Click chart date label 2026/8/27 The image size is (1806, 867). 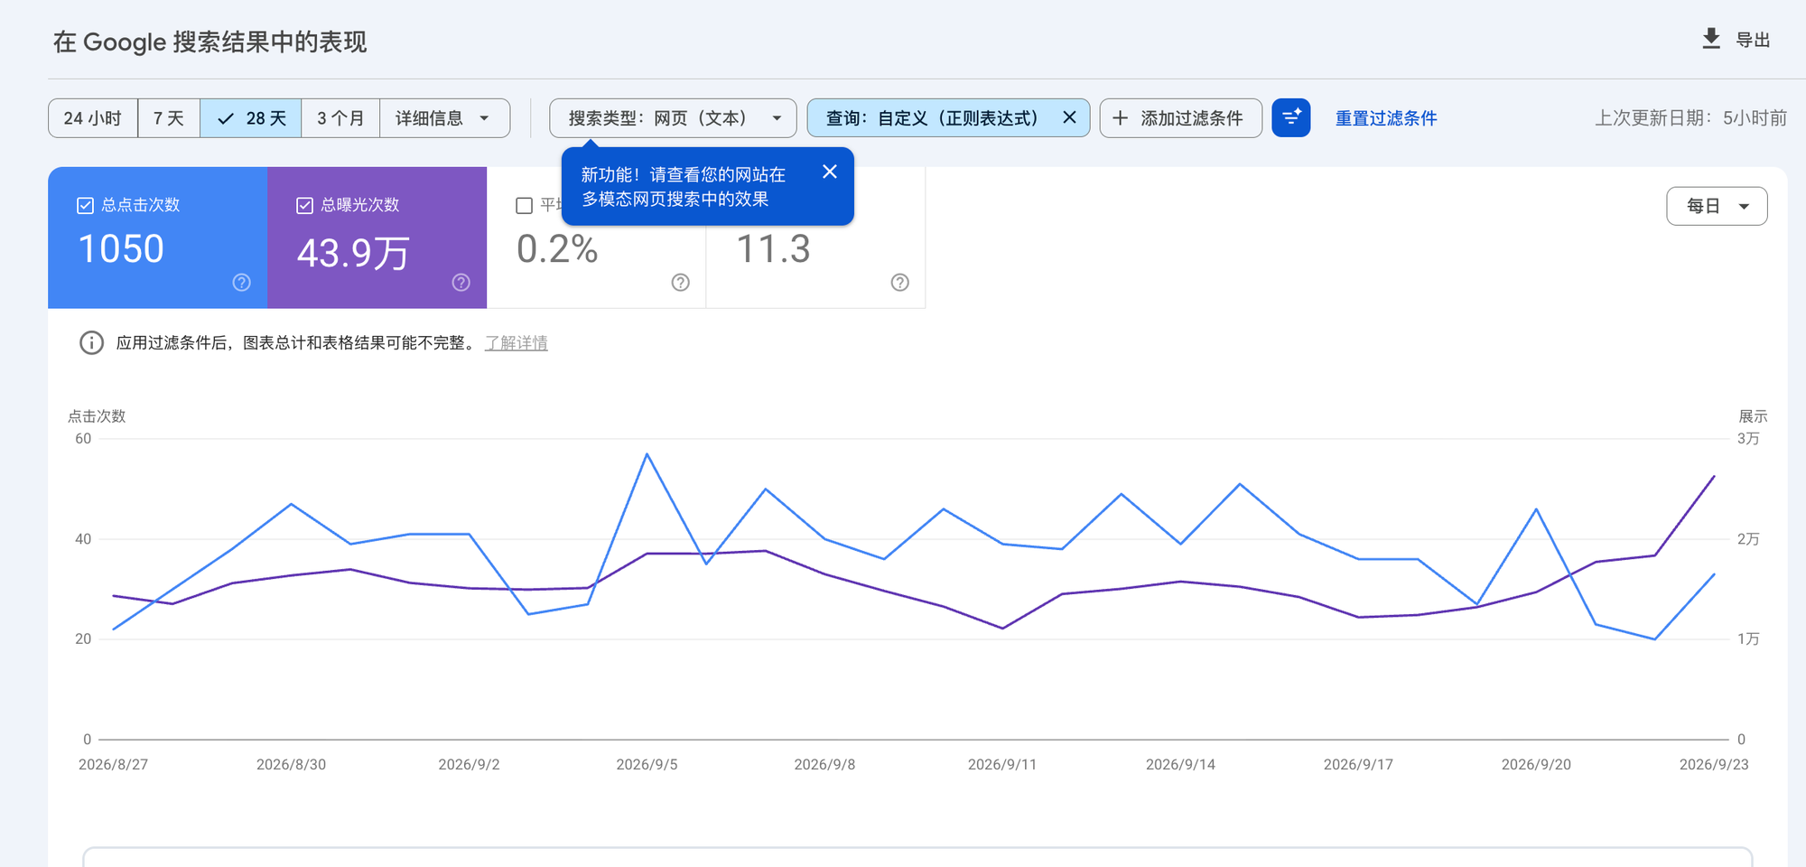pos(113,765)
